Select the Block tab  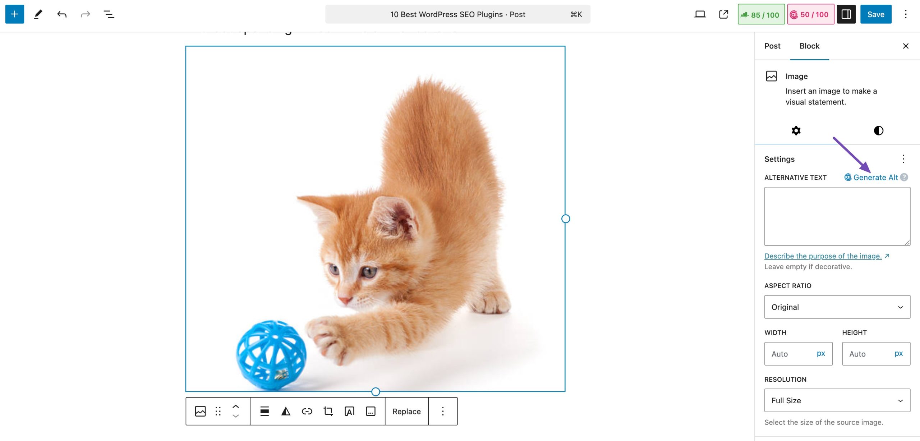[x=809, y=46]
